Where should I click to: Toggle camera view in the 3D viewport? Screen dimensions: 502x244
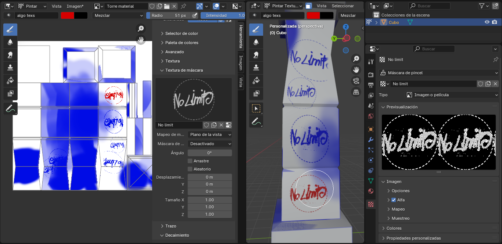coord(356,81)
